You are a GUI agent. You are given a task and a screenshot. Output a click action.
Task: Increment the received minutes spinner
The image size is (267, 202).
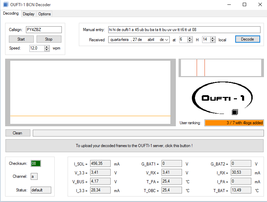pyautogui.click(x=213, y=38)
